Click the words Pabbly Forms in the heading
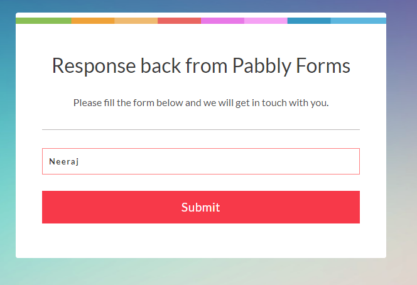417x285 pixels. tap(291, 66)
